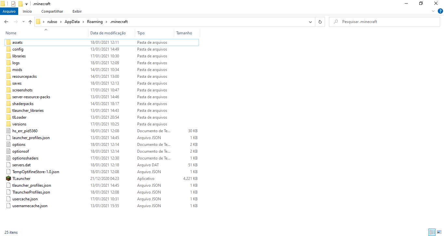
Task: Click the folder icon in the title bar
Action: point(3,4)
